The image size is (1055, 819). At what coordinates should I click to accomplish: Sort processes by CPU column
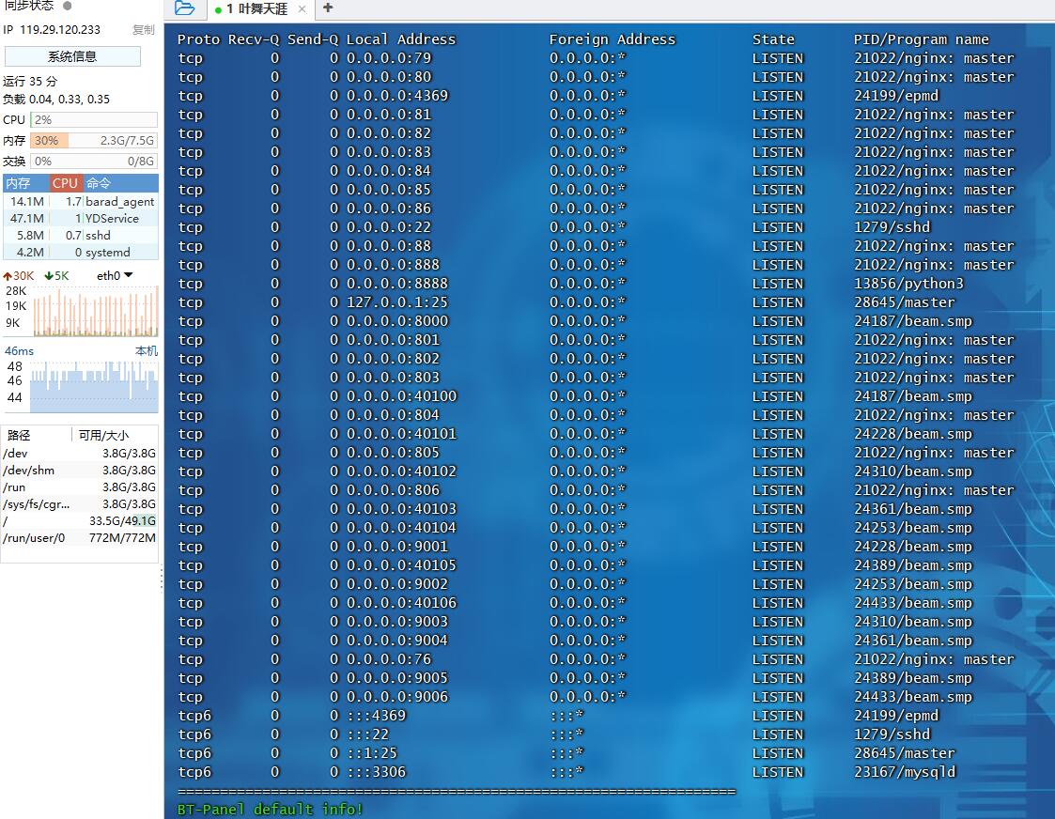(x=65, y=183)
